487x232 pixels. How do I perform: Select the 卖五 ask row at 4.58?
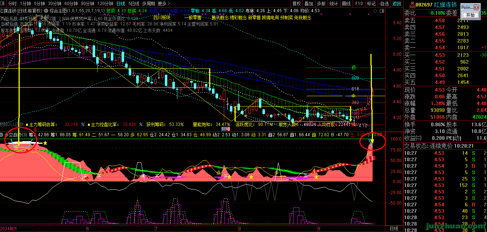(445, 20)
